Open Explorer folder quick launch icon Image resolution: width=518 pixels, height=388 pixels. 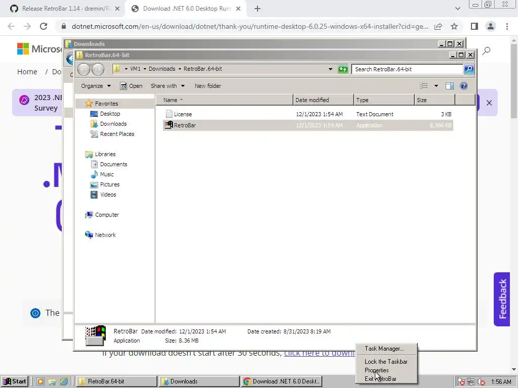(x=52, y=381)
